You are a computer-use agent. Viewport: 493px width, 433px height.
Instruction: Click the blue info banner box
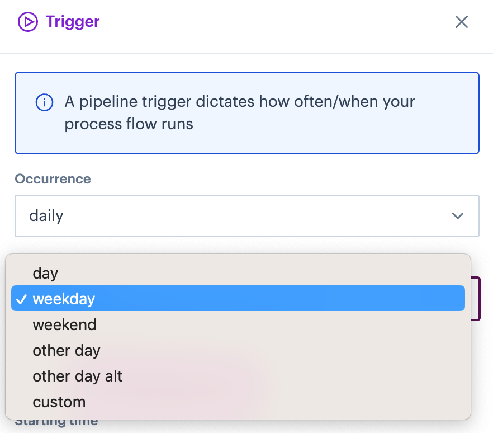[x=247, y=113]
